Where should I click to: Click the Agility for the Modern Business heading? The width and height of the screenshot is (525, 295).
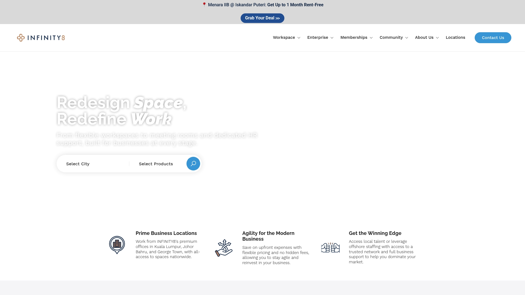click(268, 236)
